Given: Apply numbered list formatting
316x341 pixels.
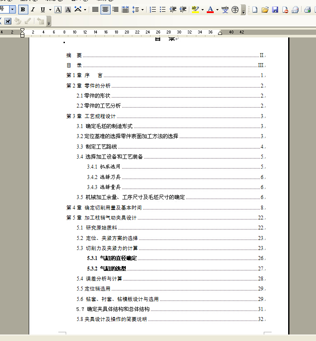Looking at the screenshot, I should (153, 10).
